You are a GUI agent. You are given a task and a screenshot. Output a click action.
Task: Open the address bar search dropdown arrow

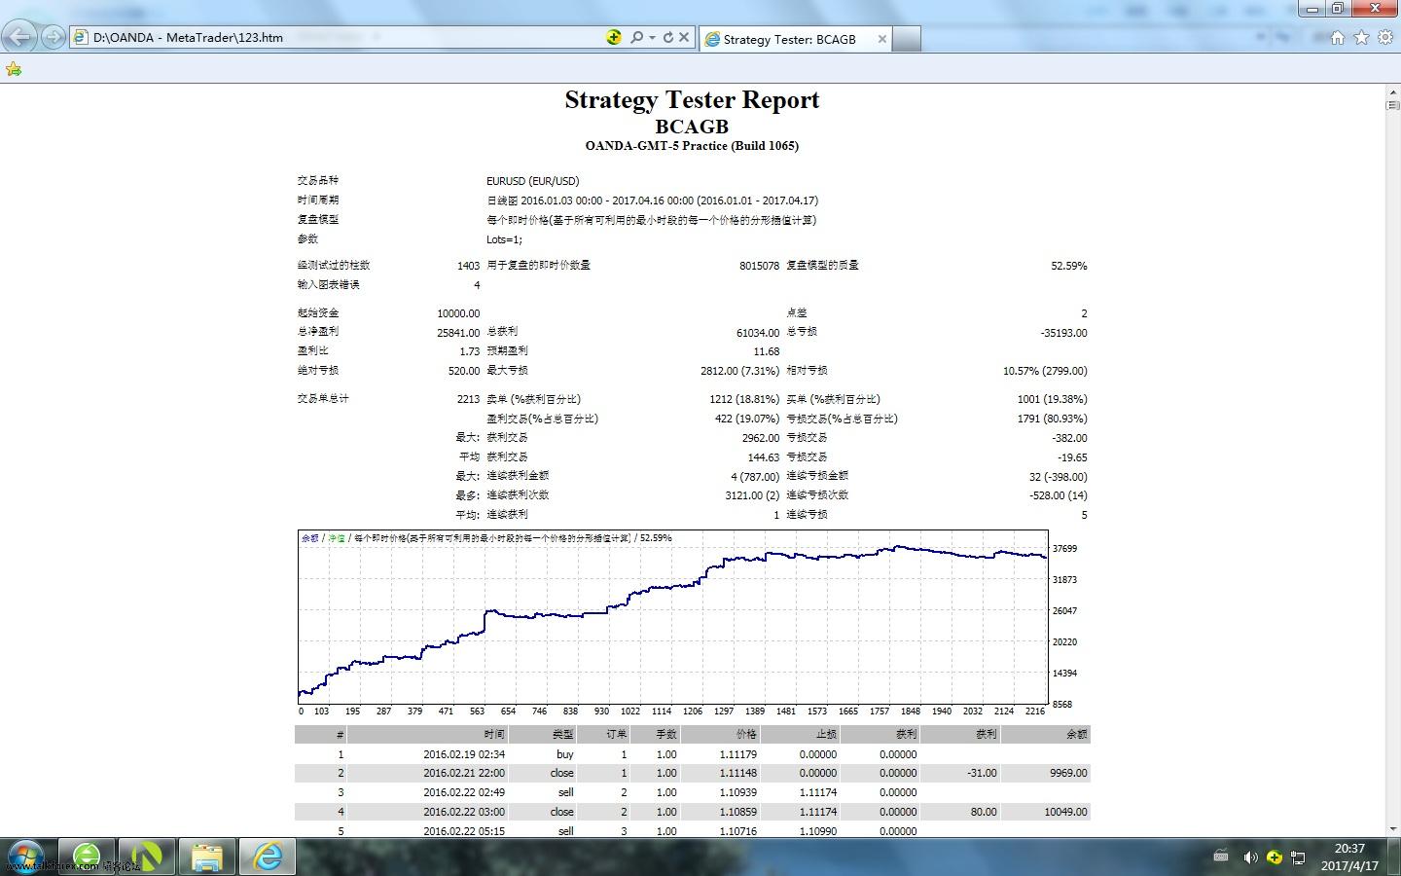[652, 38]
